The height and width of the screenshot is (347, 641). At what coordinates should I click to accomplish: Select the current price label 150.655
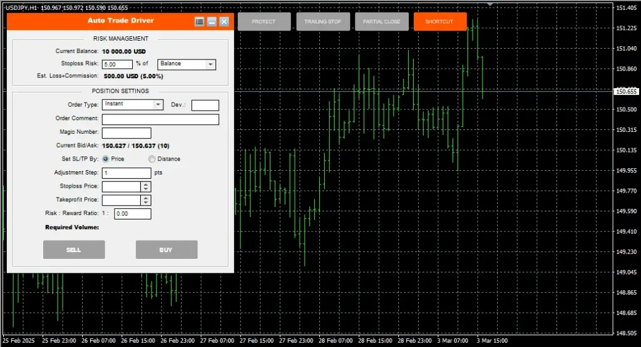[x=626, y=91]
